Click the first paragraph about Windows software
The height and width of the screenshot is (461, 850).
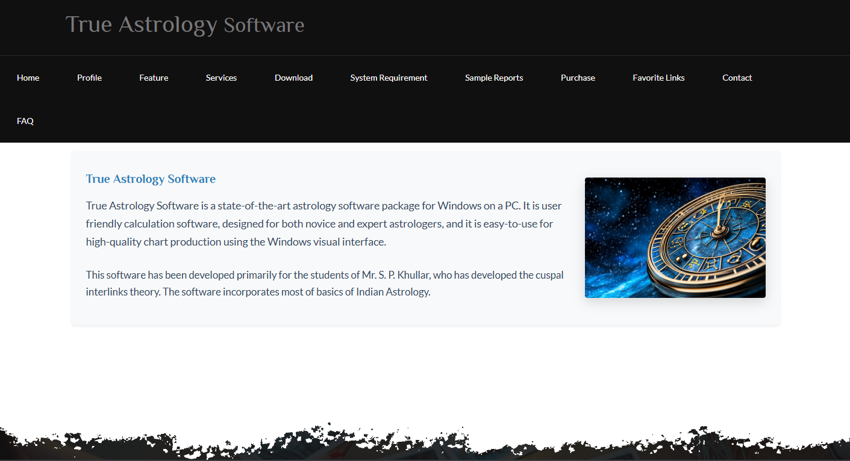coord(323,223)
